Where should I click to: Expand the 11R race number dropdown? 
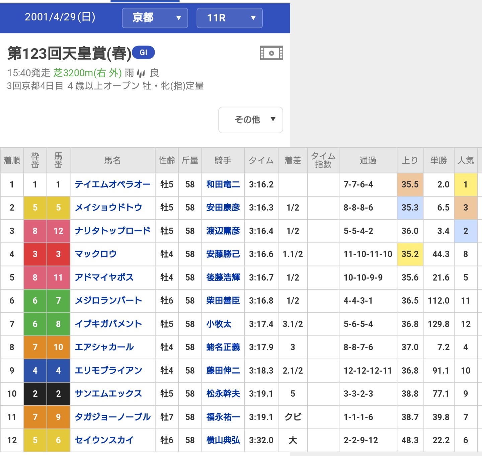[229, 18]
